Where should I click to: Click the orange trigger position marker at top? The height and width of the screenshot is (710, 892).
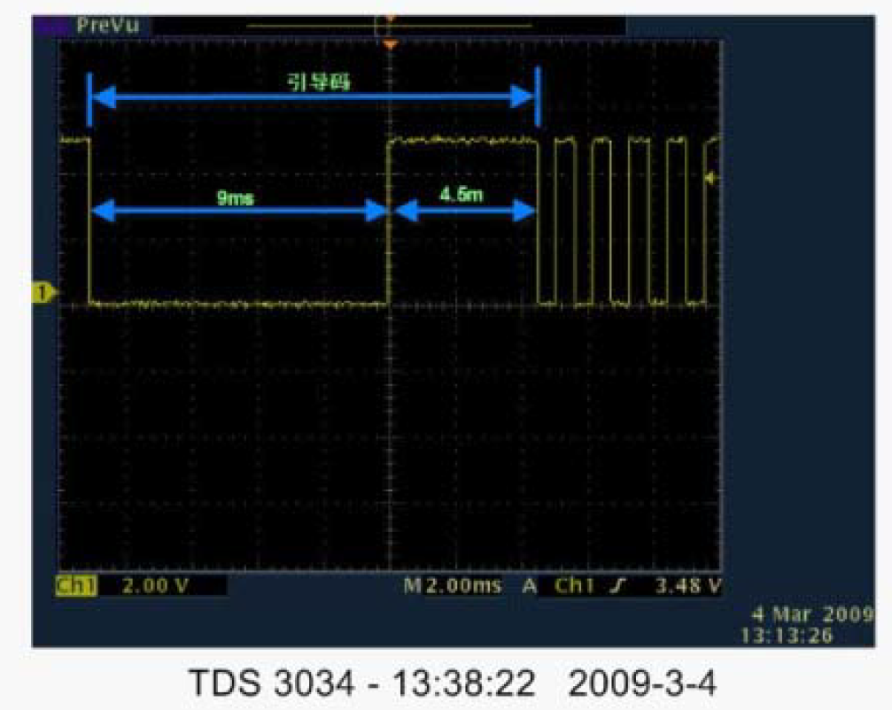[x=391, y=43]
